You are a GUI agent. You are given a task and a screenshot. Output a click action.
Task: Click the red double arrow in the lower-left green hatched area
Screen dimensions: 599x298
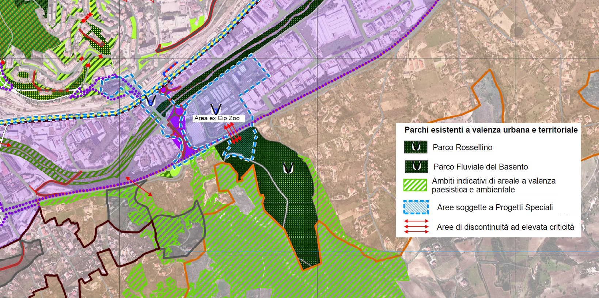click(139, 187)
